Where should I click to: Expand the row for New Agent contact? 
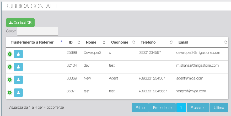10,80
